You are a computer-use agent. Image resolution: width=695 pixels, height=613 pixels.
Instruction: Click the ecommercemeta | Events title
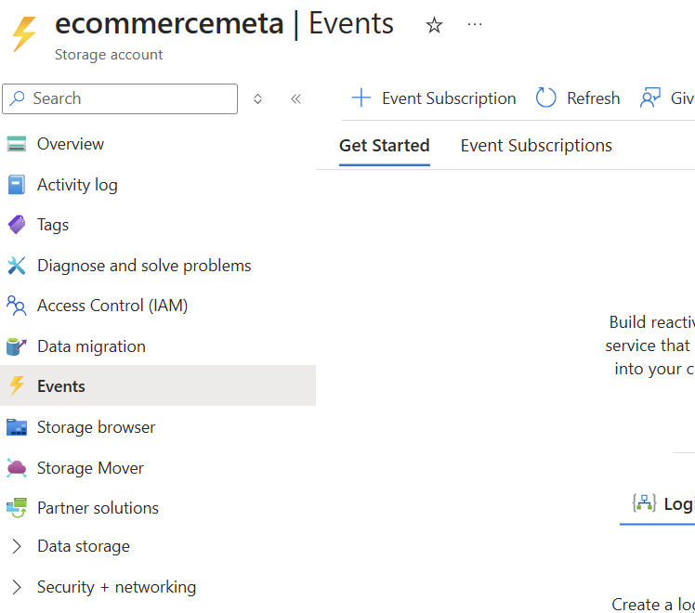224,23
